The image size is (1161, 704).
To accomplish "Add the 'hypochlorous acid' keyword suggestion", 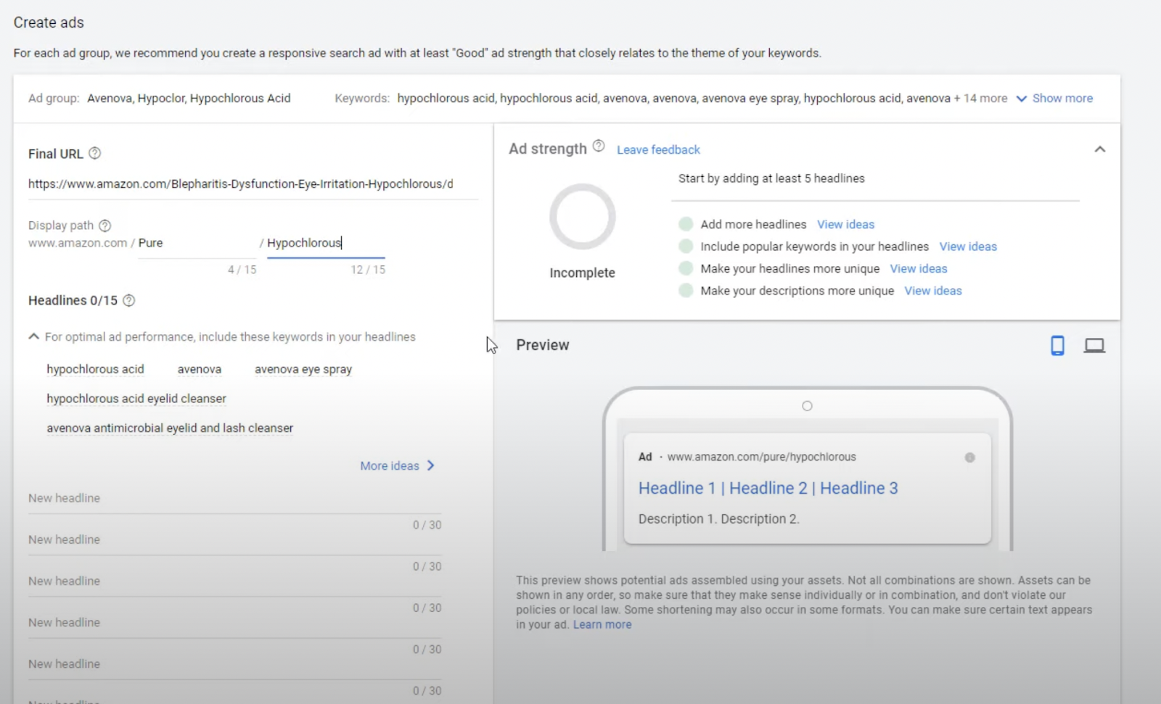I will [95, 369].
